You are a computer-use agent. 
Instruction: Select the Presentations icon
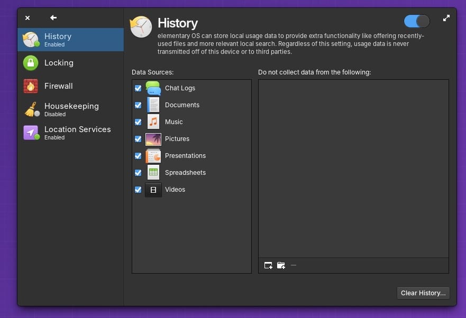pyautogui.click(x=153, y=156)
